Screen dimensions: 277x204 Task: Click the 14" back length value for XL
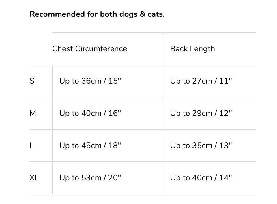226,178
